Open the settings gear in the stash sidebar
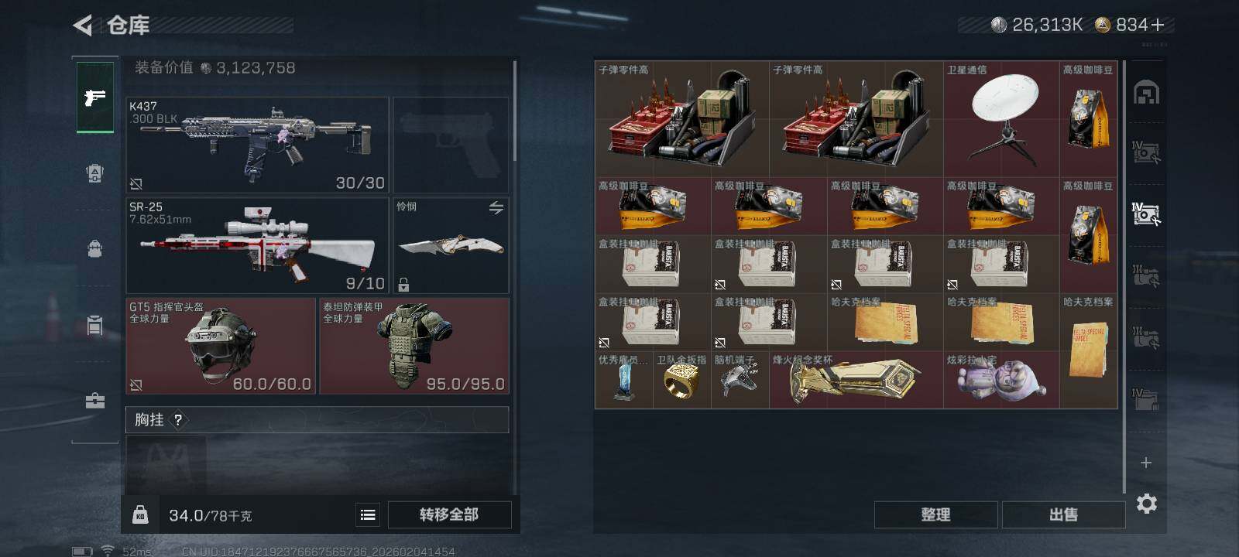The image size is (1239, 557). point(1146,504)
